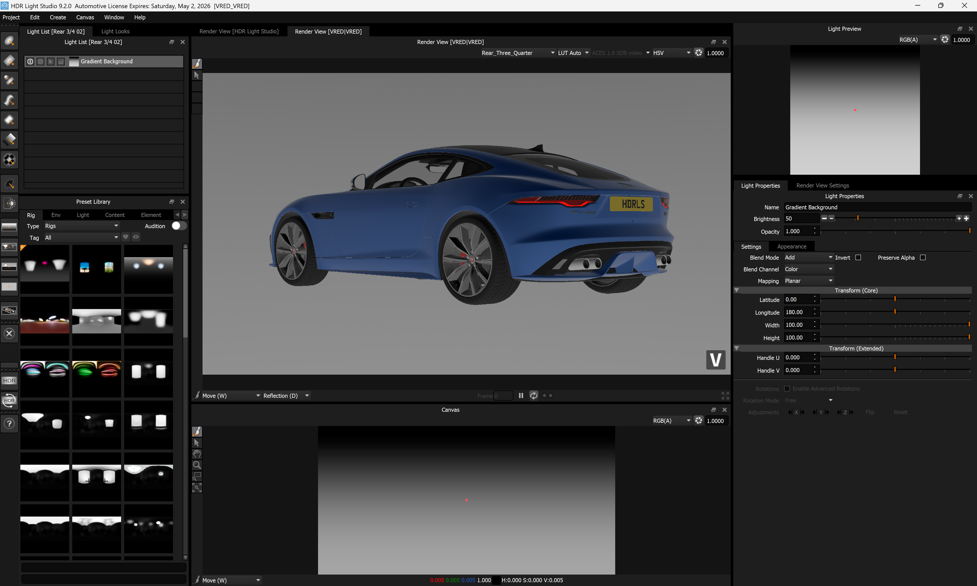Switch to the Light Looks tab
The image size is (977, 586).
(x=115, y=31)
